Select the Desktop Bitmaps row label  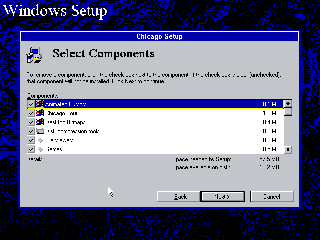65,122
